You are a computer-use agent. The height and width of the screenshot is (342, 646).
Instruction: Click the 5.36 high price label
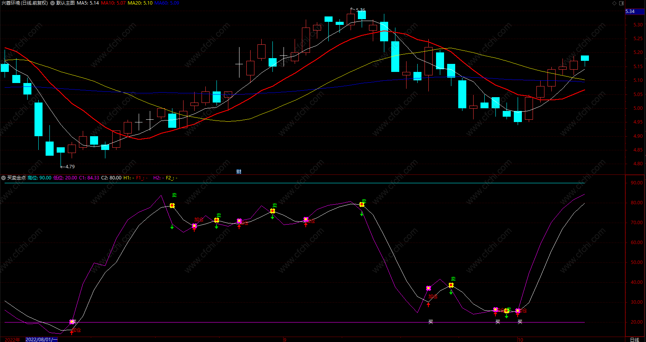[x=361, y=10]
